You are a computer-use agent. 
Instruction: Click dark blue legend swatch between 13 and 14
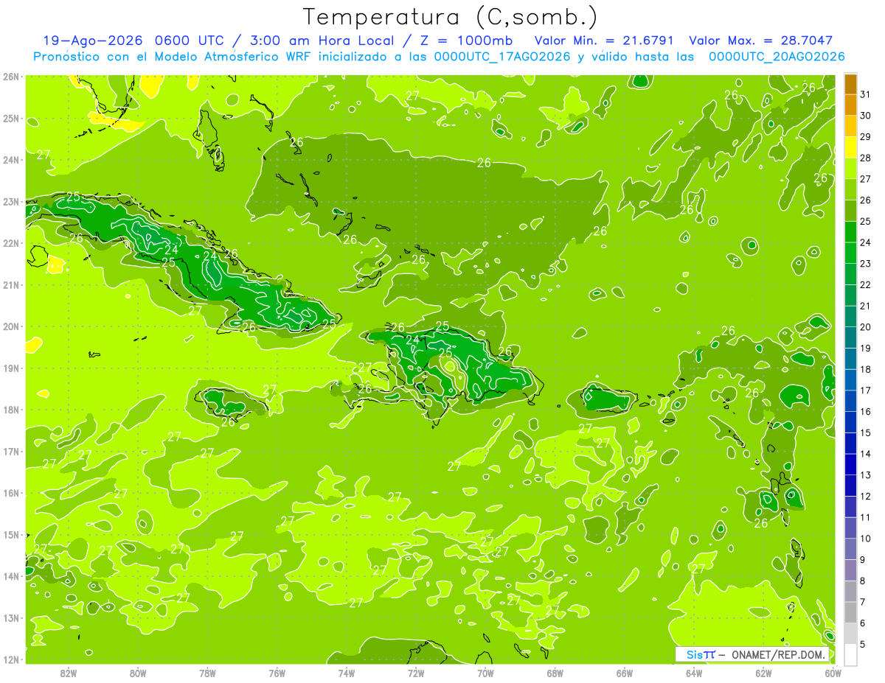pos(850,464)
